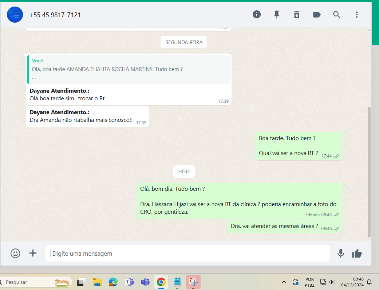Switch to Google Chrome in the taskbar
Image resolution: width=379 pixels, height=290 pixels.
[x=161, y=282]
